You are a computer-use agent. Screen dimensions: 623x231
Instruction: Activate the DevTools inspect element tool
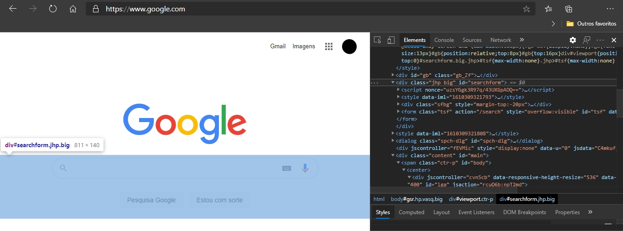pos(377,40)
